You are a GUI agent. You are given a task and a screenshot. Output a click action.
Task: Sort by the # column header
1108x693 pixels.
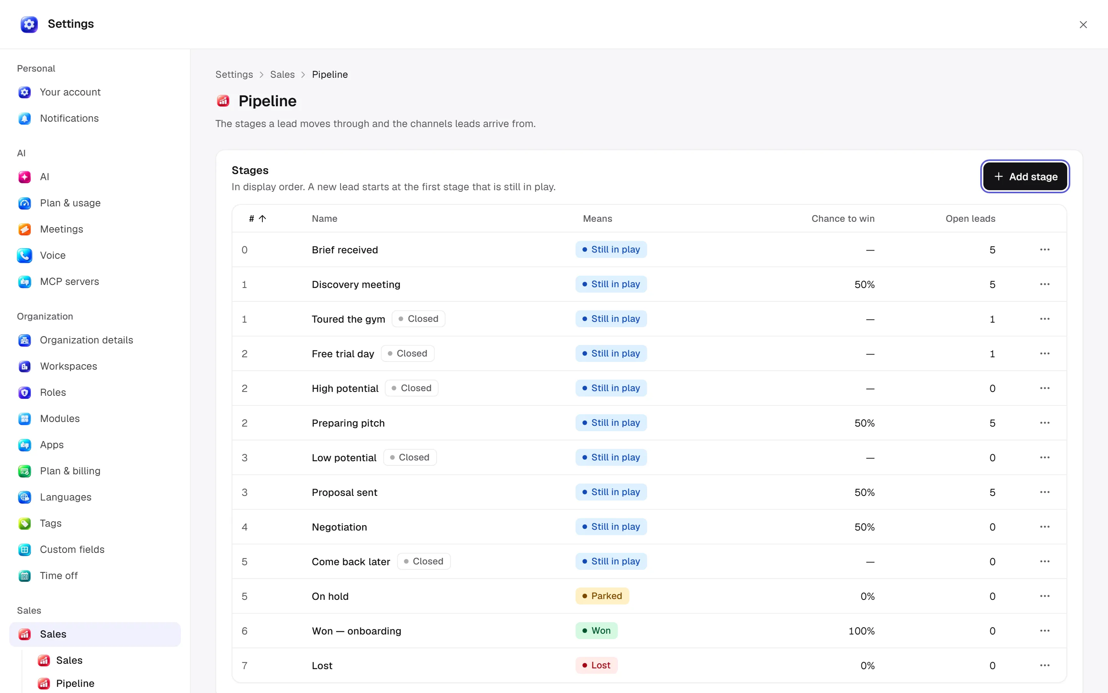coord(257,219)
